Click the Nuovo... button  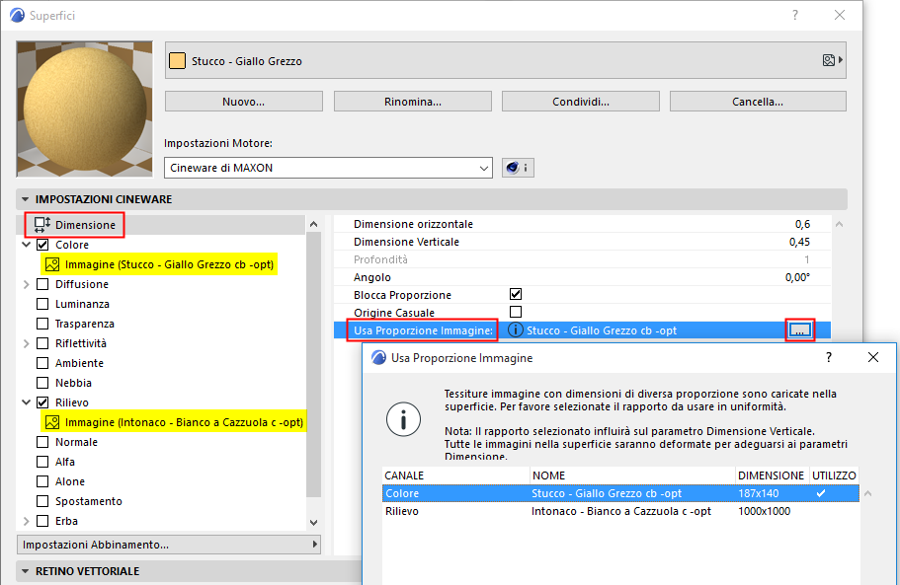pyautogui.click(x=243, y=102)
